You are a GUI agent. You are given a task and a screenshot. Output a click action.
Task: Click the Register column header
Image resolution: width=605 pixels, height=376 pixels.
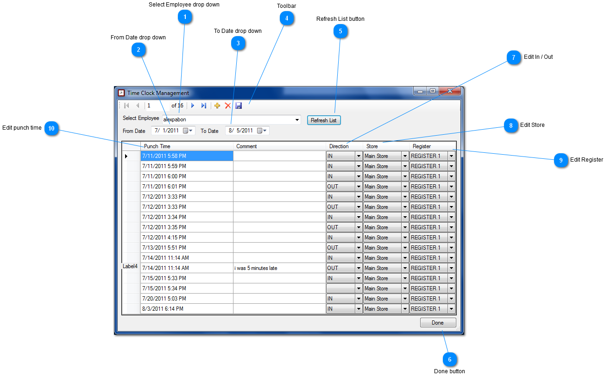click(x=432, y=146)
